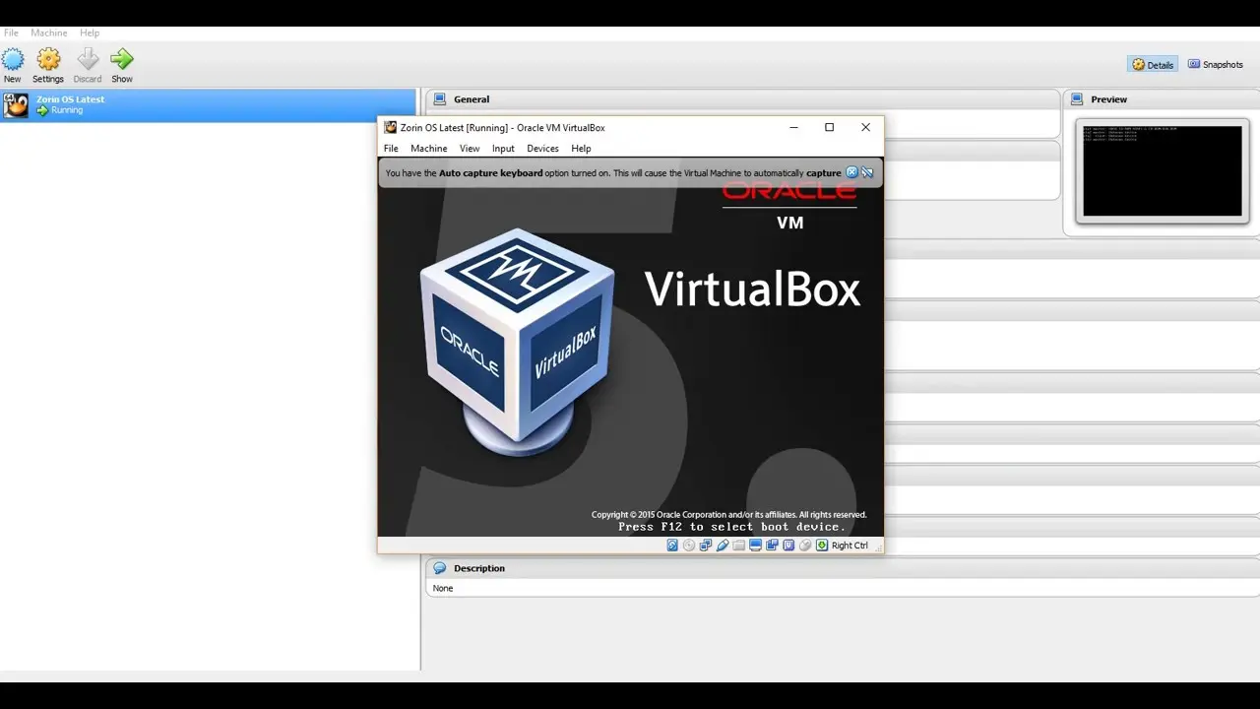Click the VM Preview thumbnail

click(1163, 170)
